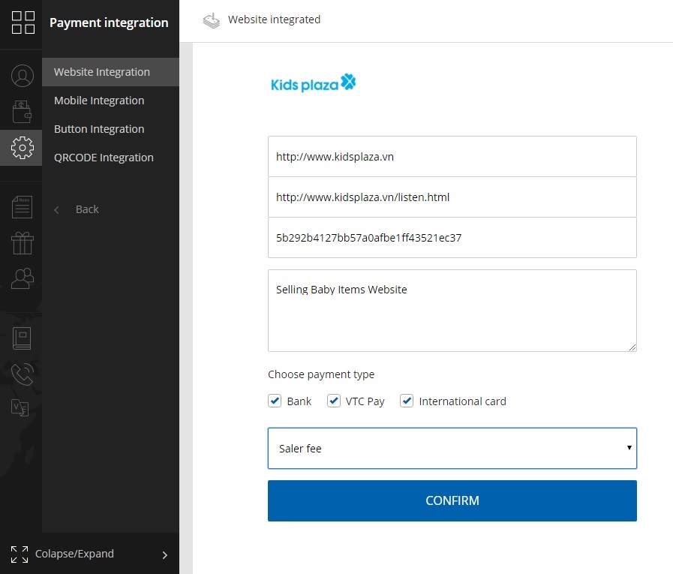Image resolution: width=673 pixels, height=574 pixels.
Task: Click the listen.html URL input field
Action: (452, 197)
